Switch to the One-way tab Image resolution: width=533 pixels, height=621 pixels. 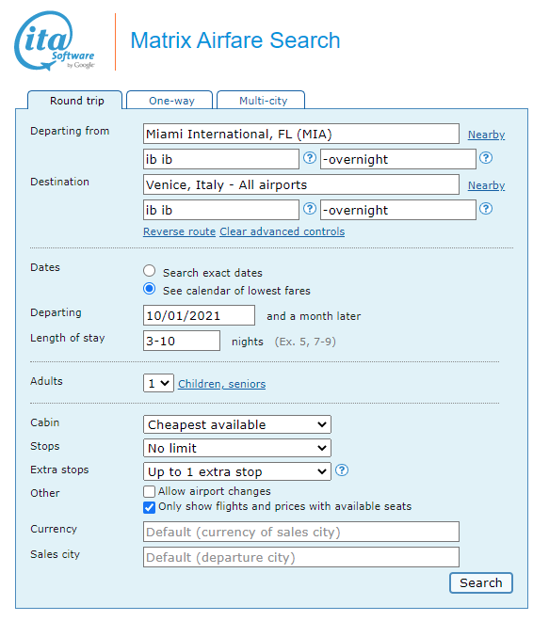click(x=170, y=100)
